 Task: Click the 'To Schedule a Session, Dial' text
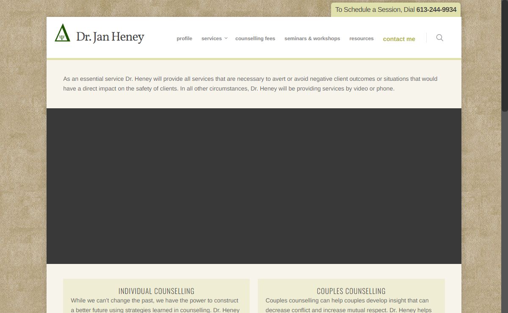click(375, 10)
